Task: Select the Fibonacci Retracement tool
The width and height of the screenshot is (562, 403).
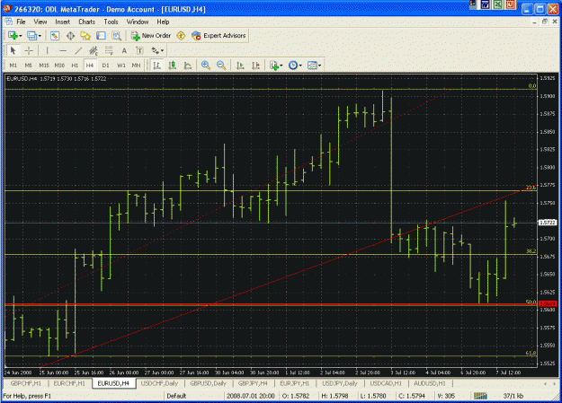Action: point(109,51)
